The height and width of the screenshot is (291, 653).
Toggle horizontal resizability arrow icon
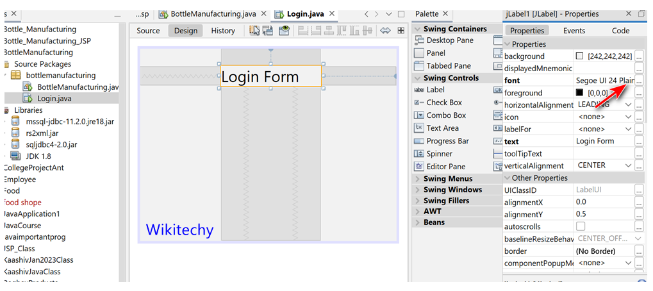(x=386, y=30)
